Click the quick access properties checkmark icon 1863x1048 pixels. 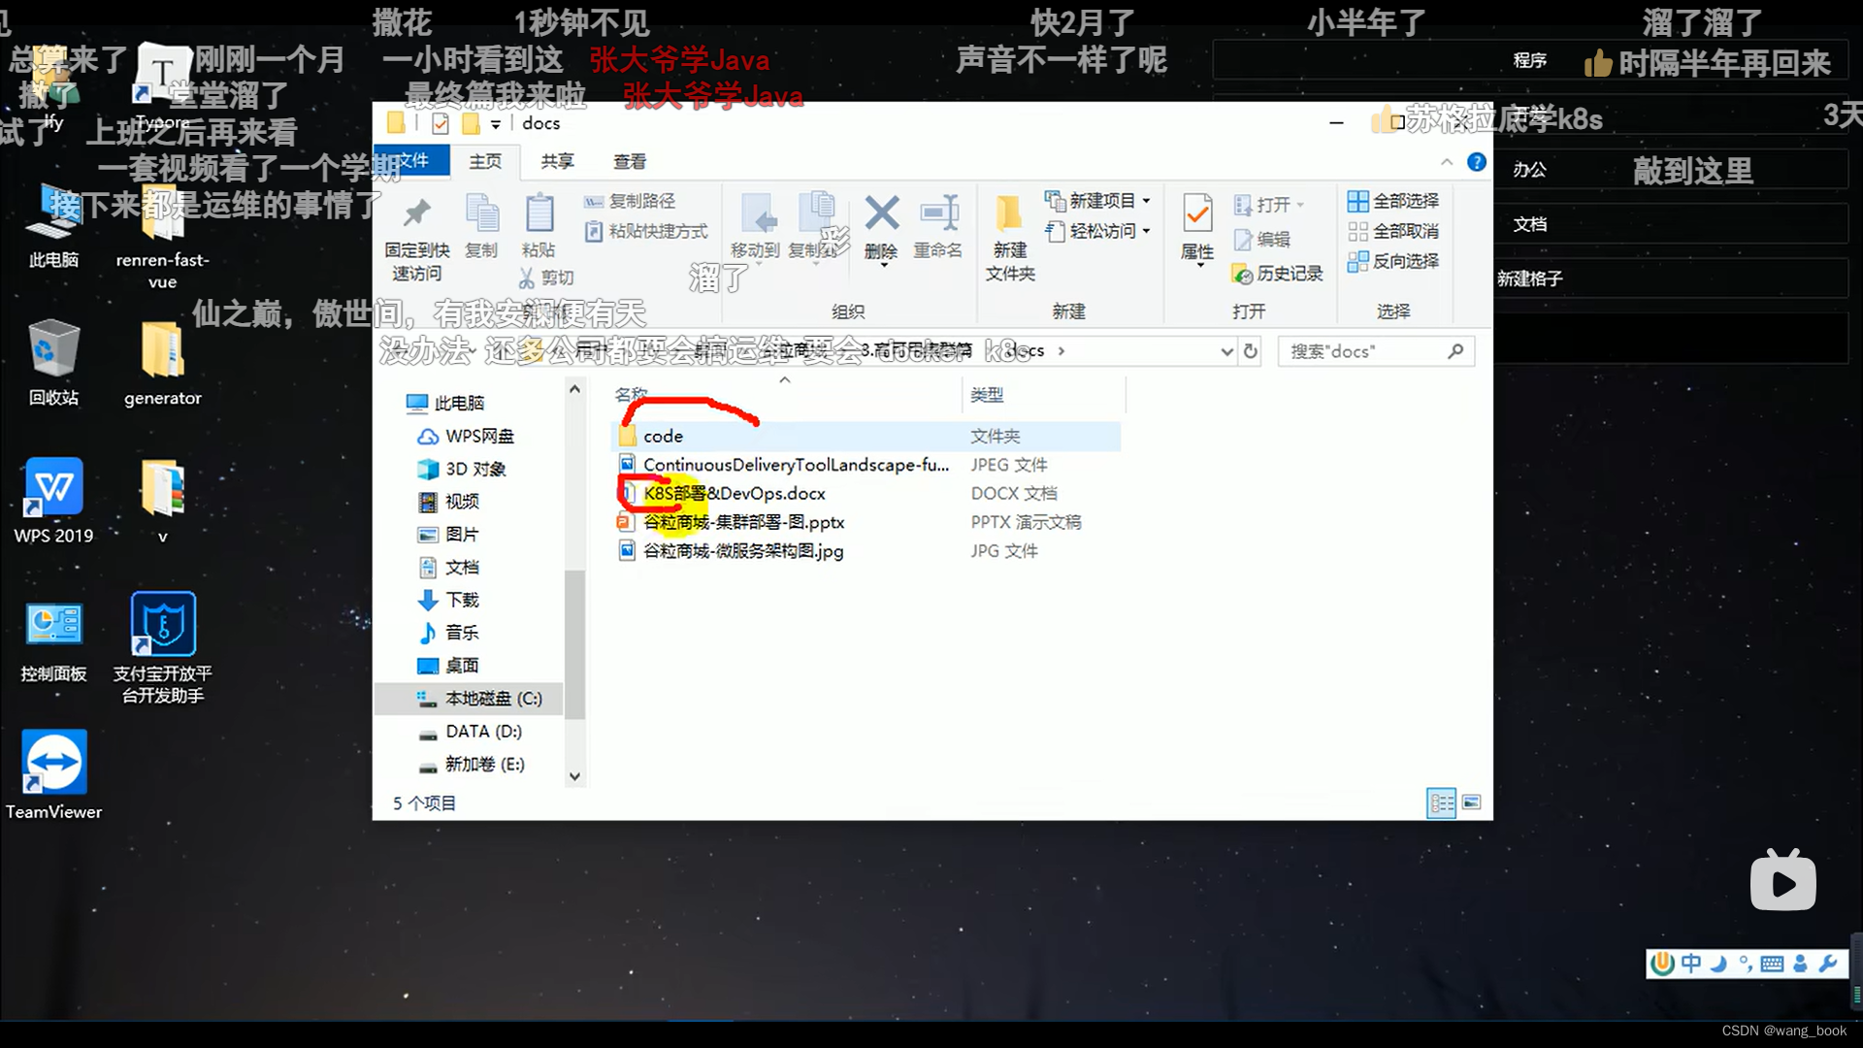coord(441,123)
